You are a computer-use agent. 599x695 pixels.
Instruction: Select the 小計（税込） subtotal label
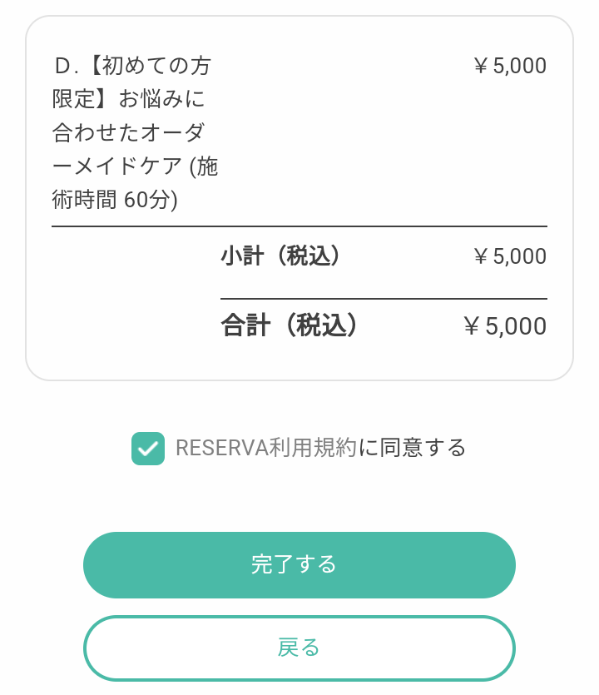point(281,256)
